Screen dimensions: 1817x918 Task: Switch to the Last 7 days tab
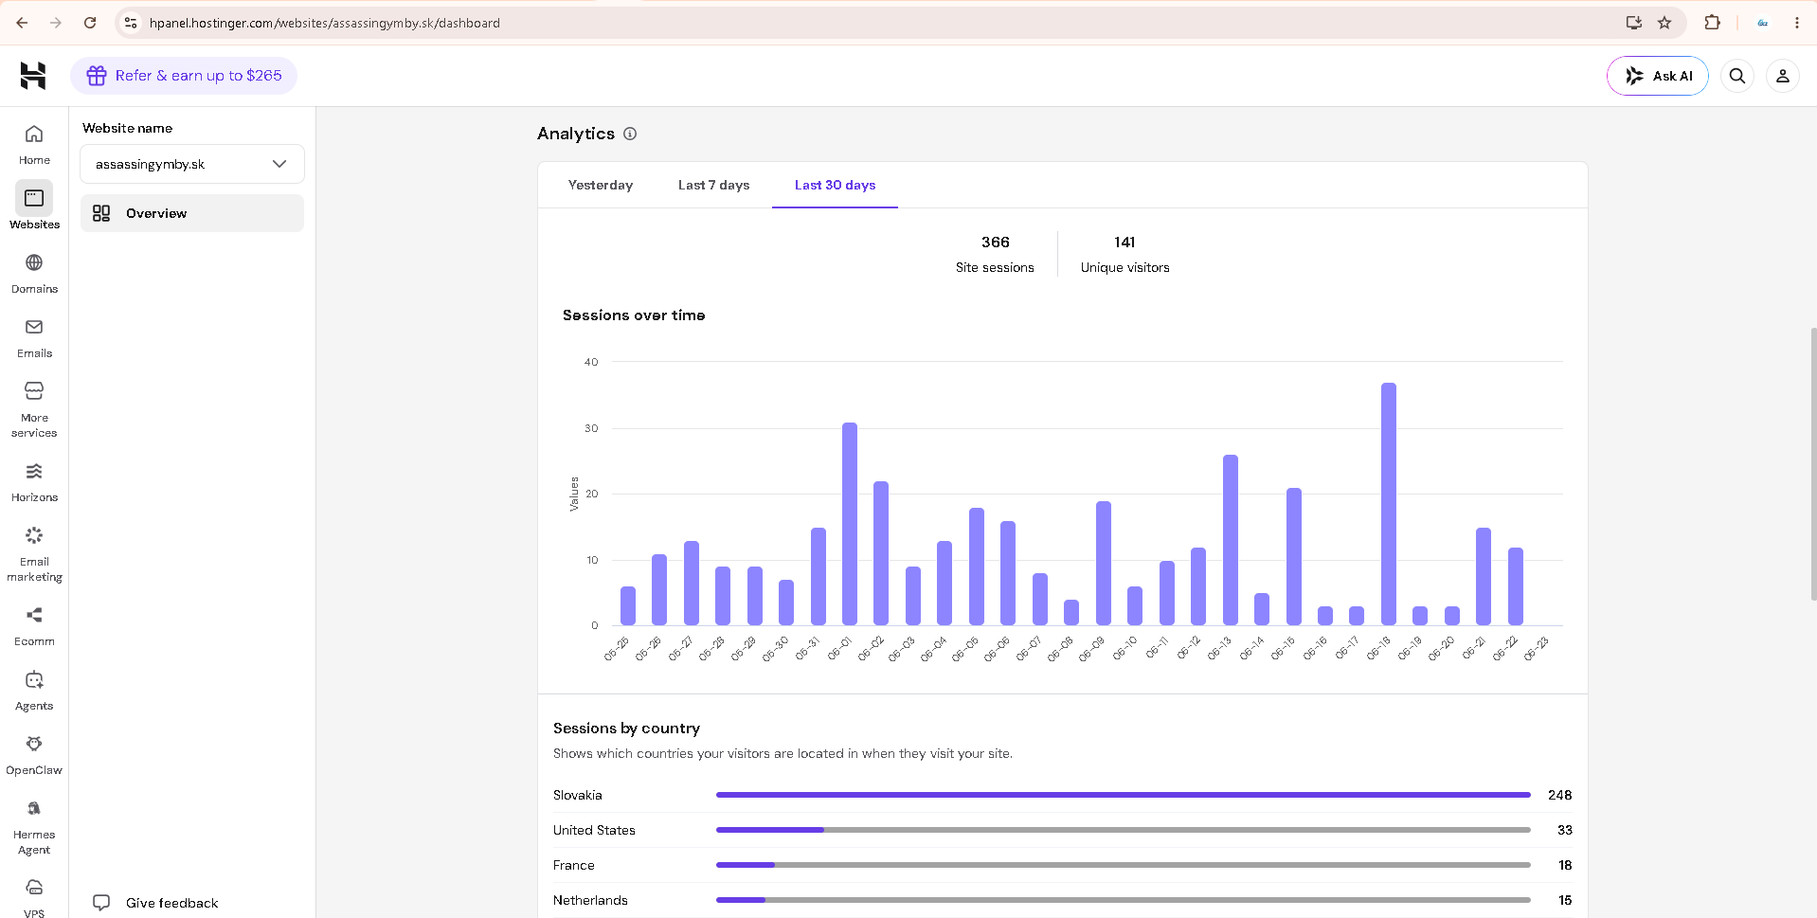click(x=713, y=185)
